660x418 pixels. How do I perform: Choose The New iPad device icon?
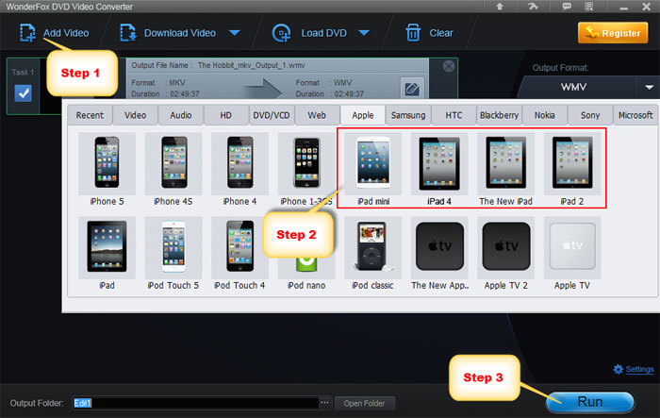point(506,163)
